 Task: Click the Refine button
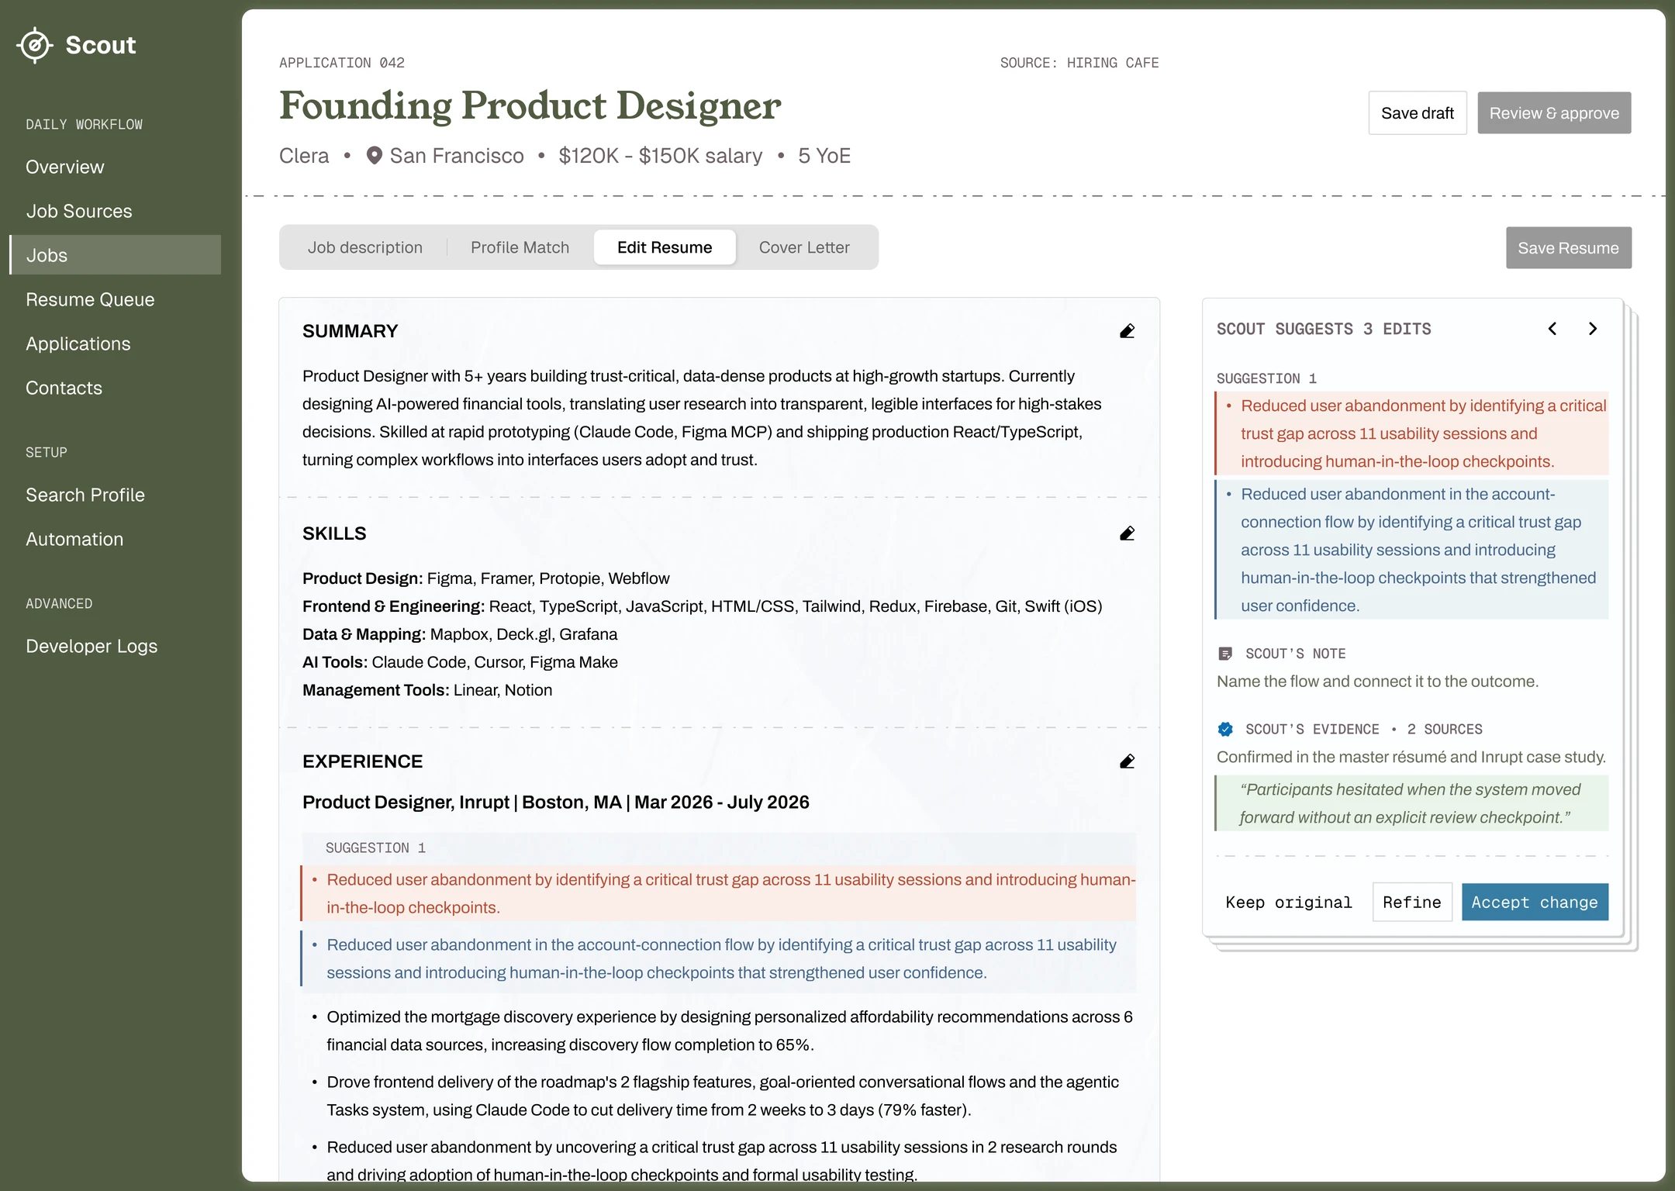click(x=1412, y=903)
